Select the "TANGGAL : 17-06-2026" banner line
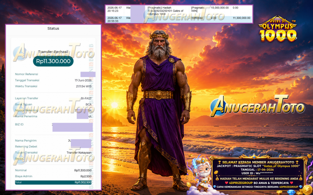Screen dimensions: 313x195 257,170
